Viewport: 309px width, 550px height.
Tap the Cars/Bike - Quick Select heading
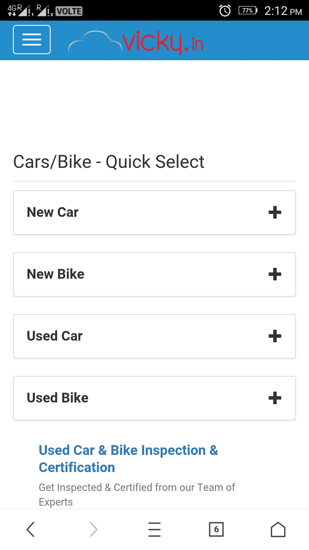(109, 162)
